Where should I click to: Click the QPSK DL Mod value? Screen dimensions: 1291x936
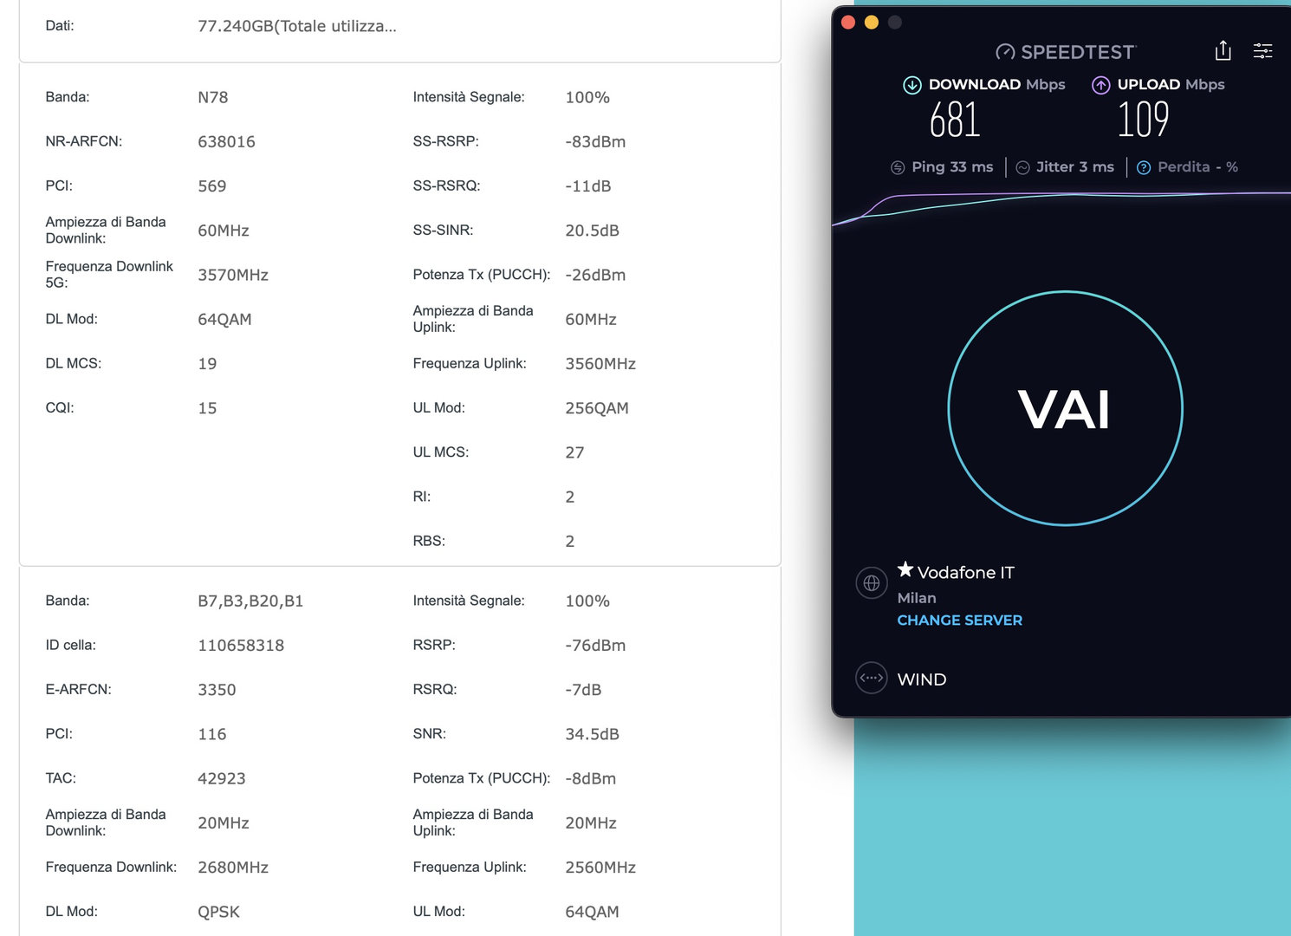coord(218,912)
